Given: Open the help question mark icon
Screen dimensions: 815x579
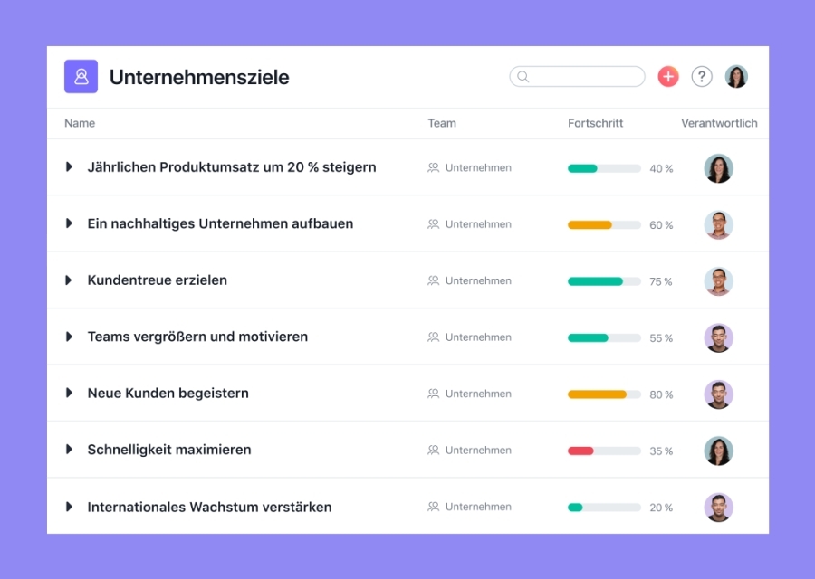Looking at the screenshot, I should [702, 77].
